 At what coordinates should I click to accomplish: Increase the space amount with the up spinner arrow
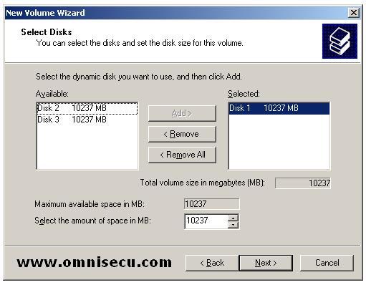[233, 218]
